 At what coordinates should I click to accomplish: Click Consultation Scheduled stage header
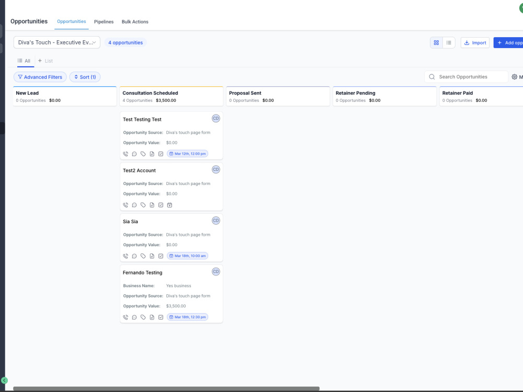point(172,96)
